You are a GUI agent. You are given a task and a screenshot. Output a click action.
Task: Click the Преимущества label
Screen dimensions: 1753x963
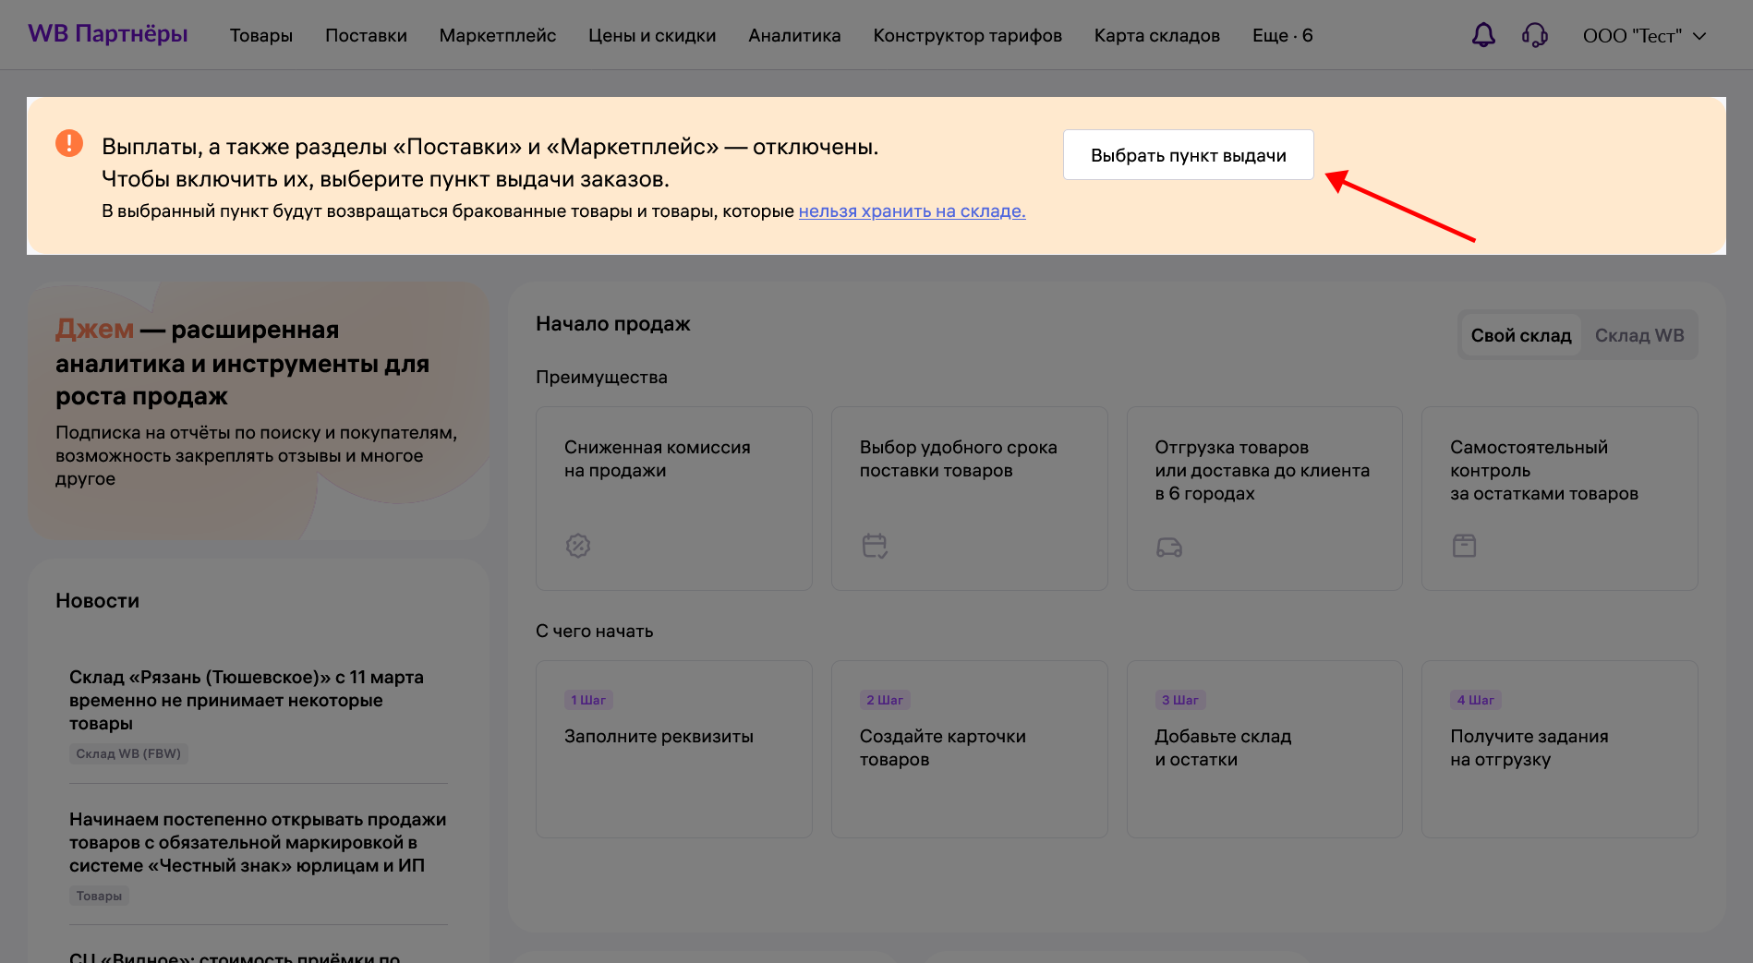(601, 378)
